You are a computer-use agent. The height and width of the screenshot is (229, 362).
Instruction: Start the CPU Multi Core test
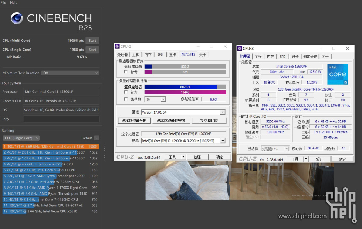point(92,40)
